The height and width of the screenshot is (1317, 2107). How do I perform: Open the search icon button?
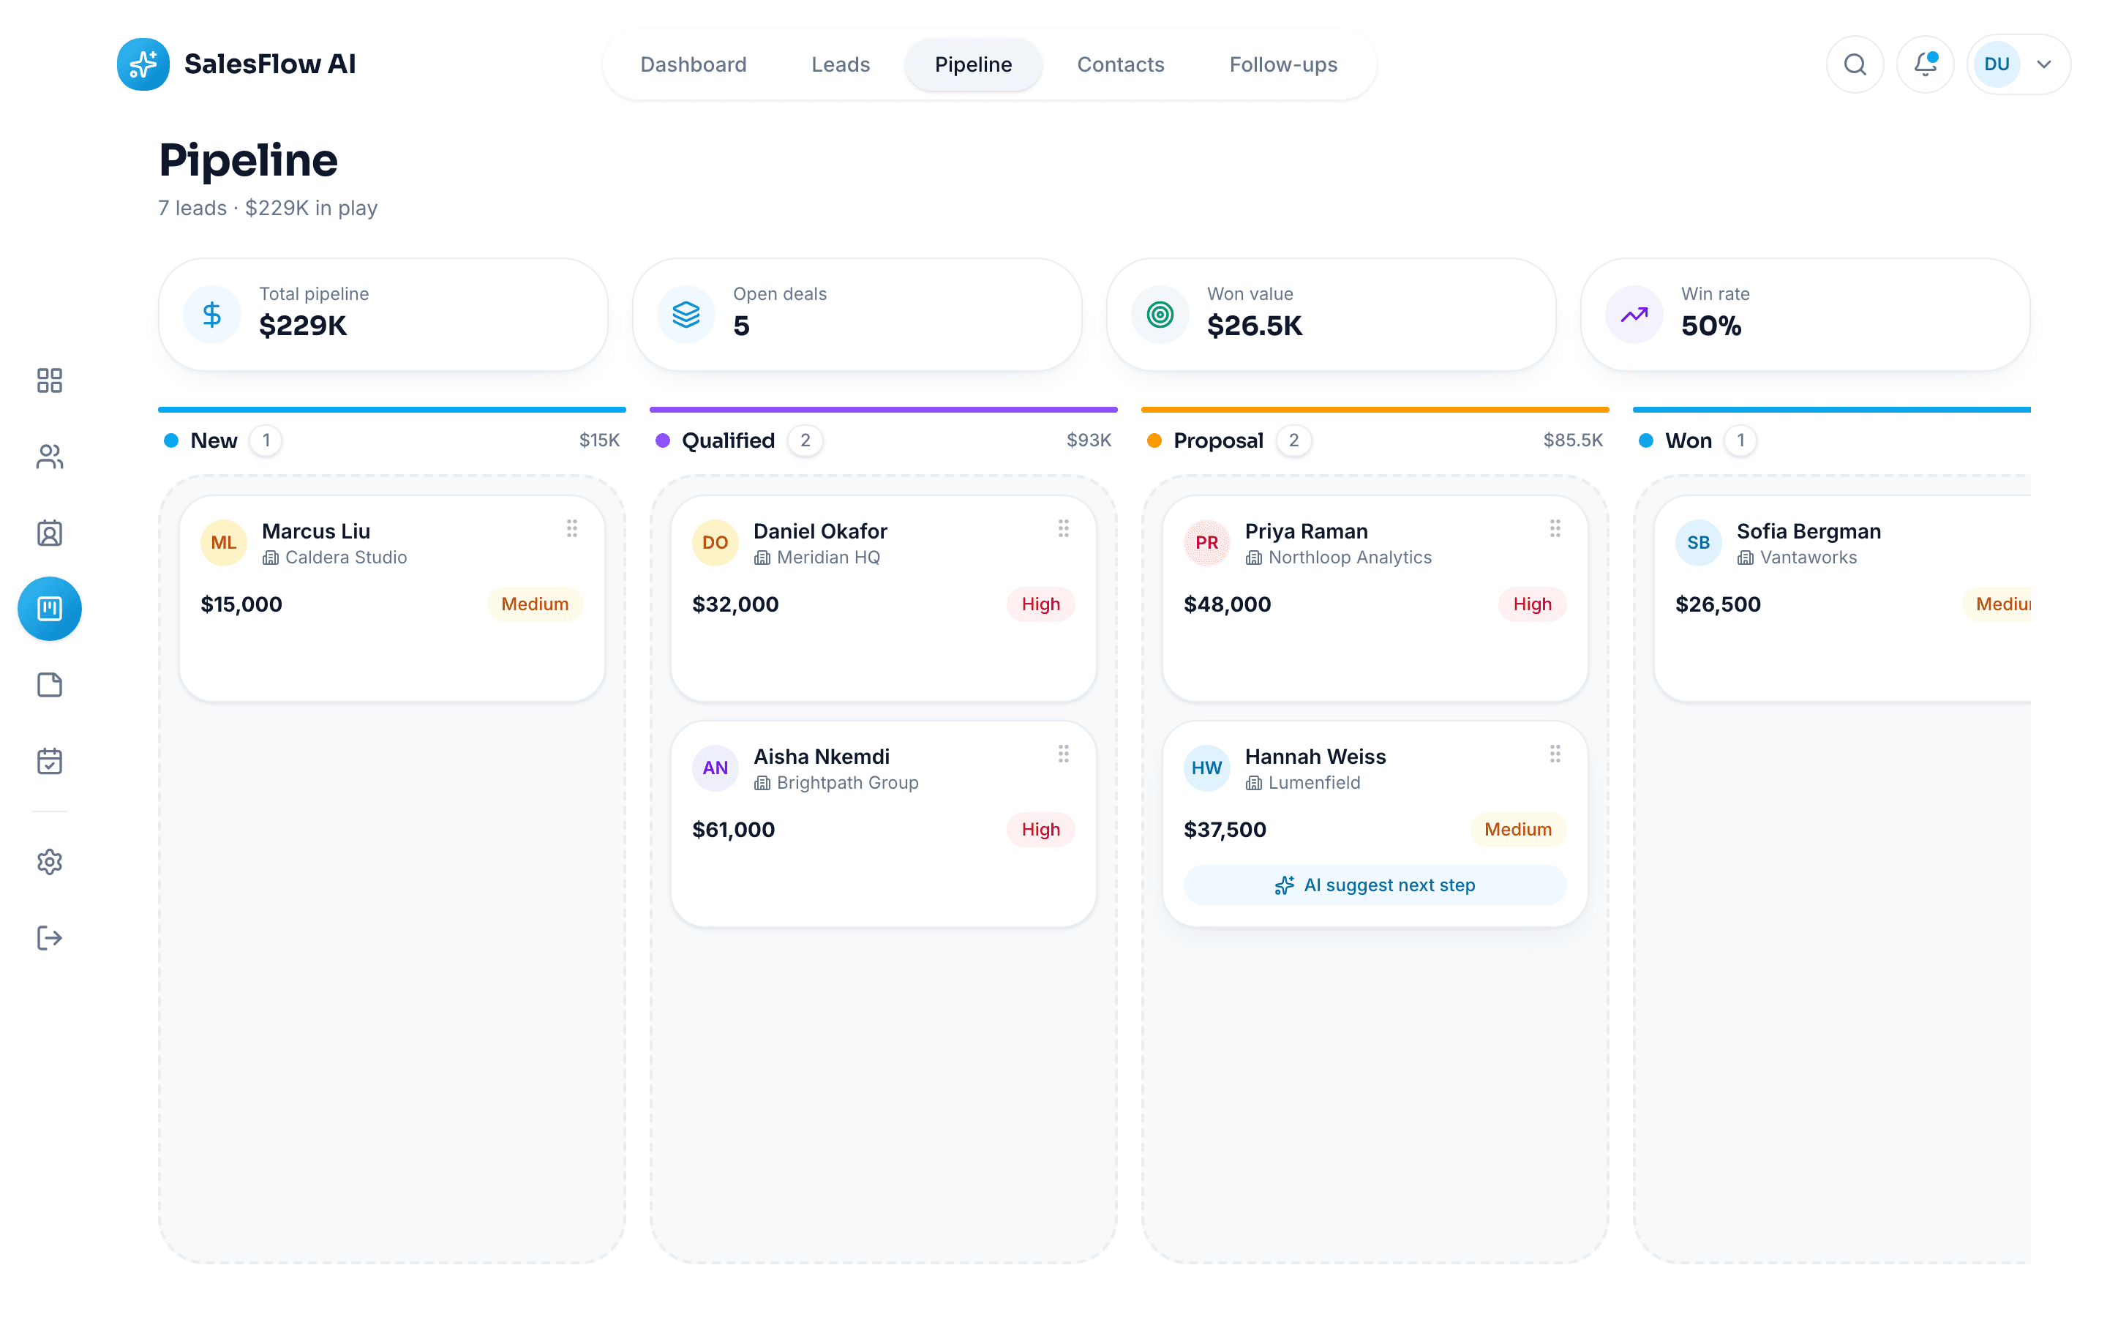coord(1855,64)
